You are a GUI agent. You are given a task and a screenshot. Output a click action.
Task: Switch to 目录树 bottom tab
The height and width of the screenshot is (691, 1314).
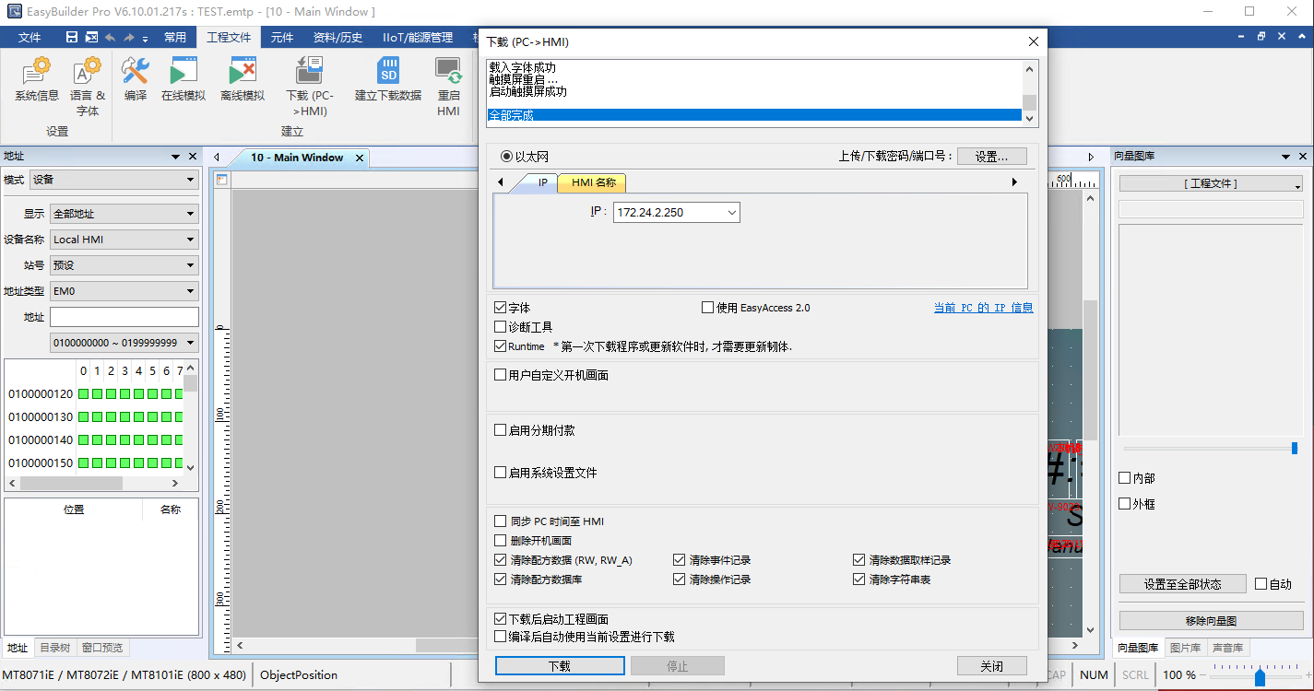point(54,648)
